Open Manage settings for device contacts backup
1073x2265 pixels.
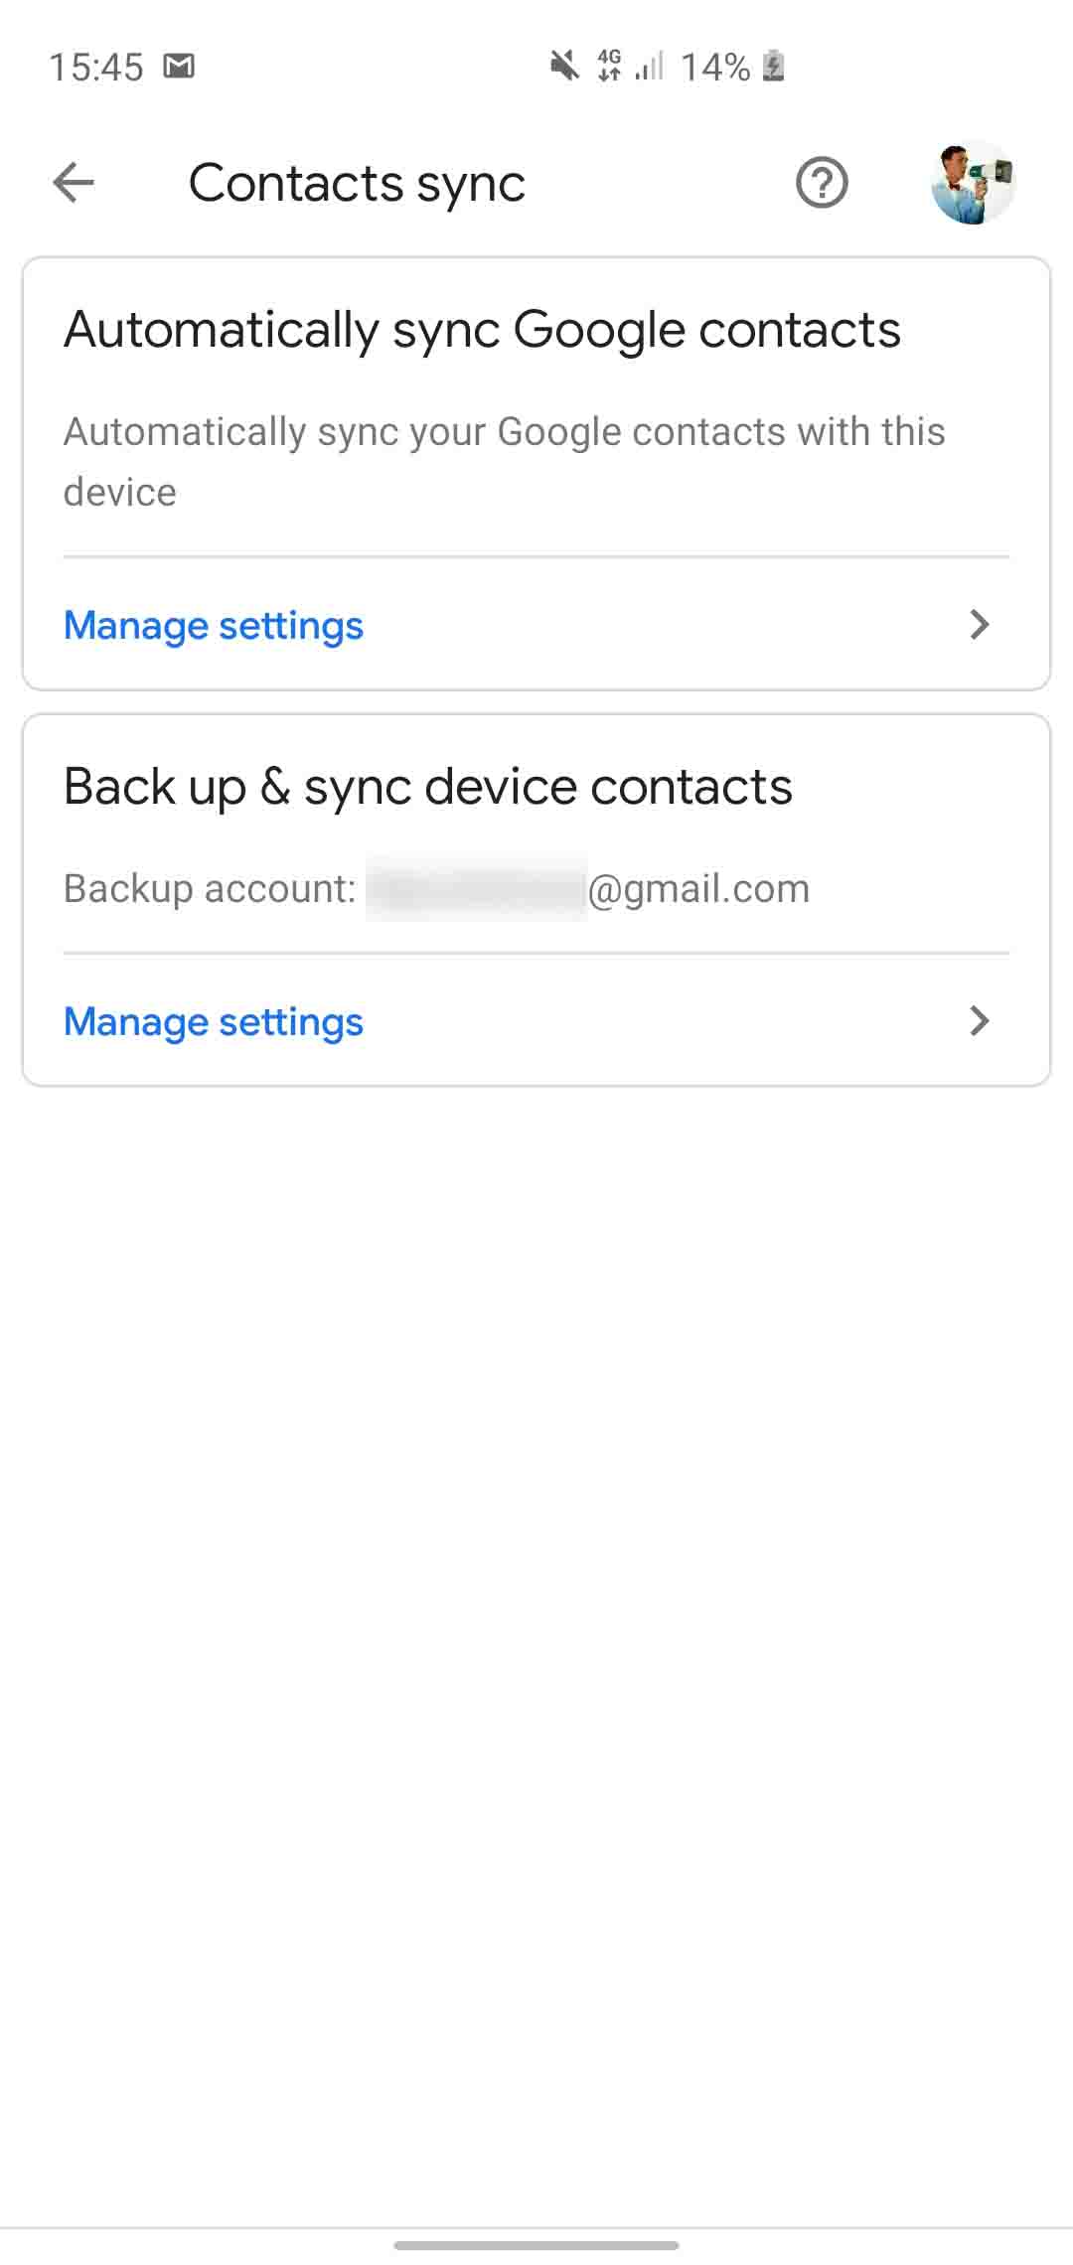[214, 1022]
